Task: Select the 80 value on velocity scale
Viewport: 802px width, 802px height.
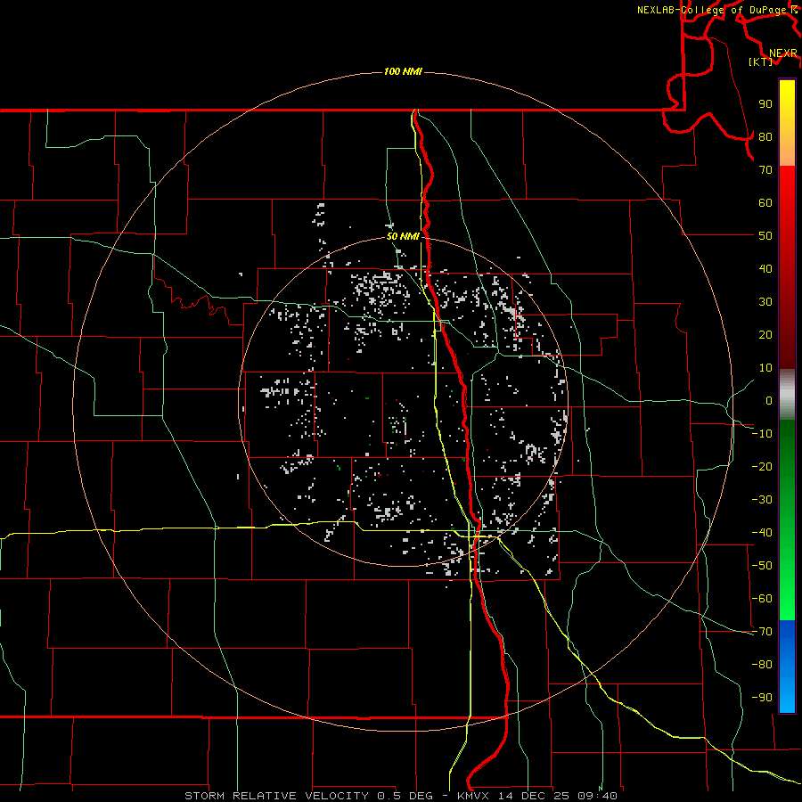Action: click(x=765, y=136)
